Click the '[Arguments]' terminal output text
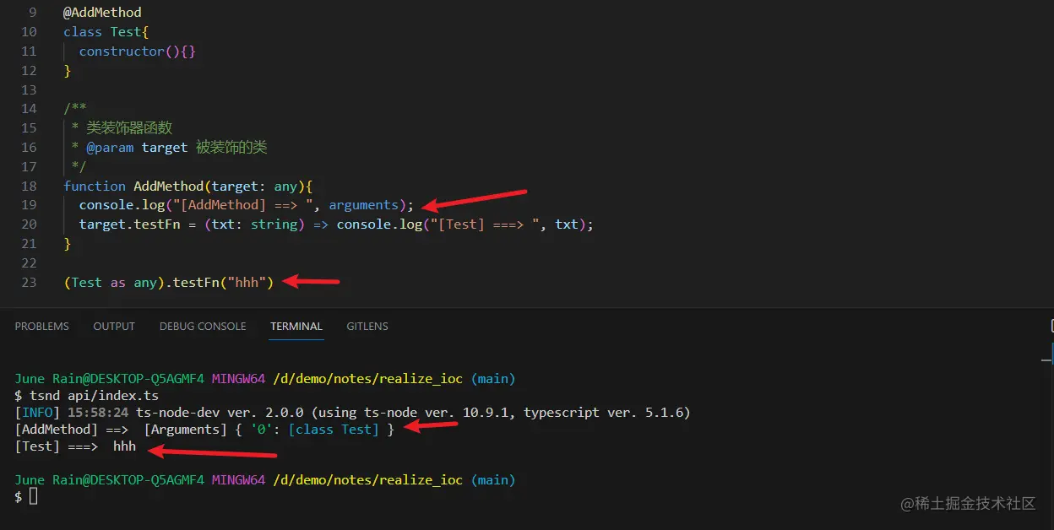Image resolution: width=1054 pixels, height=530 pixels. [183, 430]
